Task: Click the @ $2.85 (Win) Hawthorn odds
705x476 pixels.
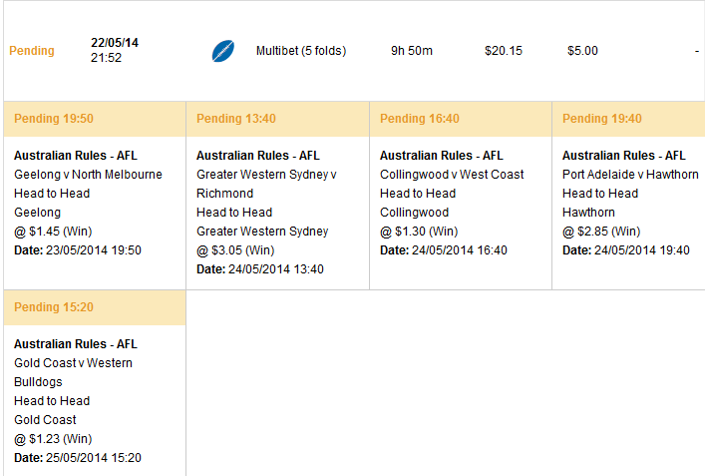Action: [601, 232]
